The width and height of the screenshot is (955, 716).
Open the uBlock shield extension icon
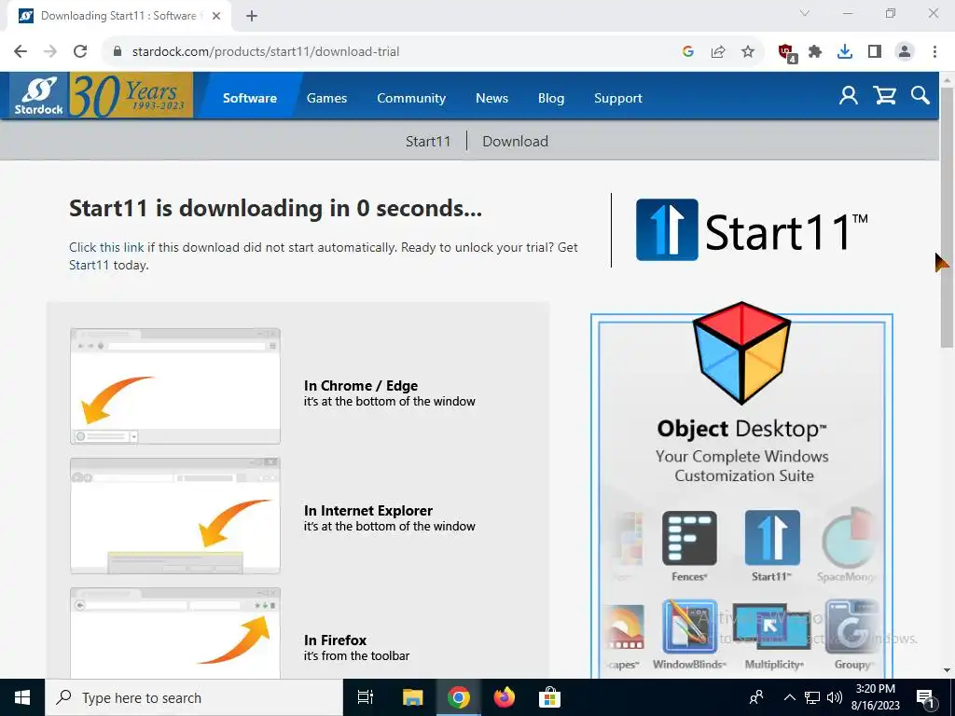click(786, 52)
